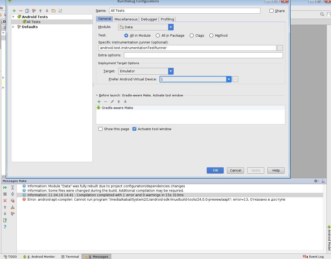Open Target dropdown showing Emulator
The image size is (331, 259).
pyautogui.click(x=146, y=71)
